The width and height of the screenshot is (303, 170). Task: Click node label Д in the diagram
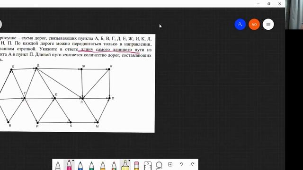38,66
